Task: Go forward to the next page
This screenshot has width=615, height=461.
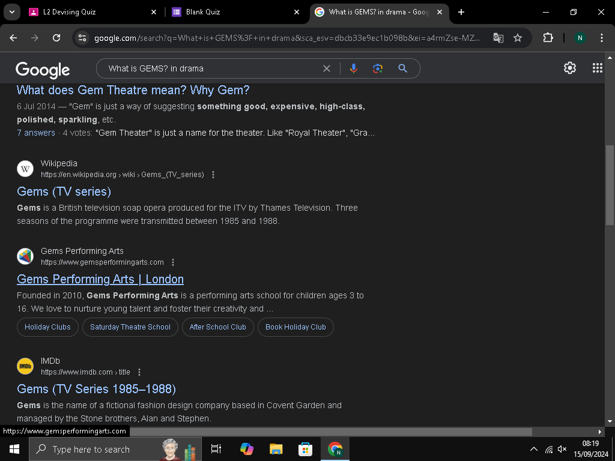Action: point(35,38)
